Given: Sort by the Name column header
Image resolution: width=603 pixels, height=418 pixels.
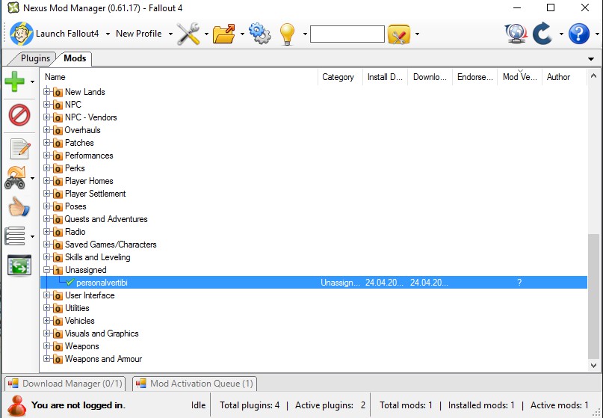Looking at the screenshot, I should pos(179,77).
